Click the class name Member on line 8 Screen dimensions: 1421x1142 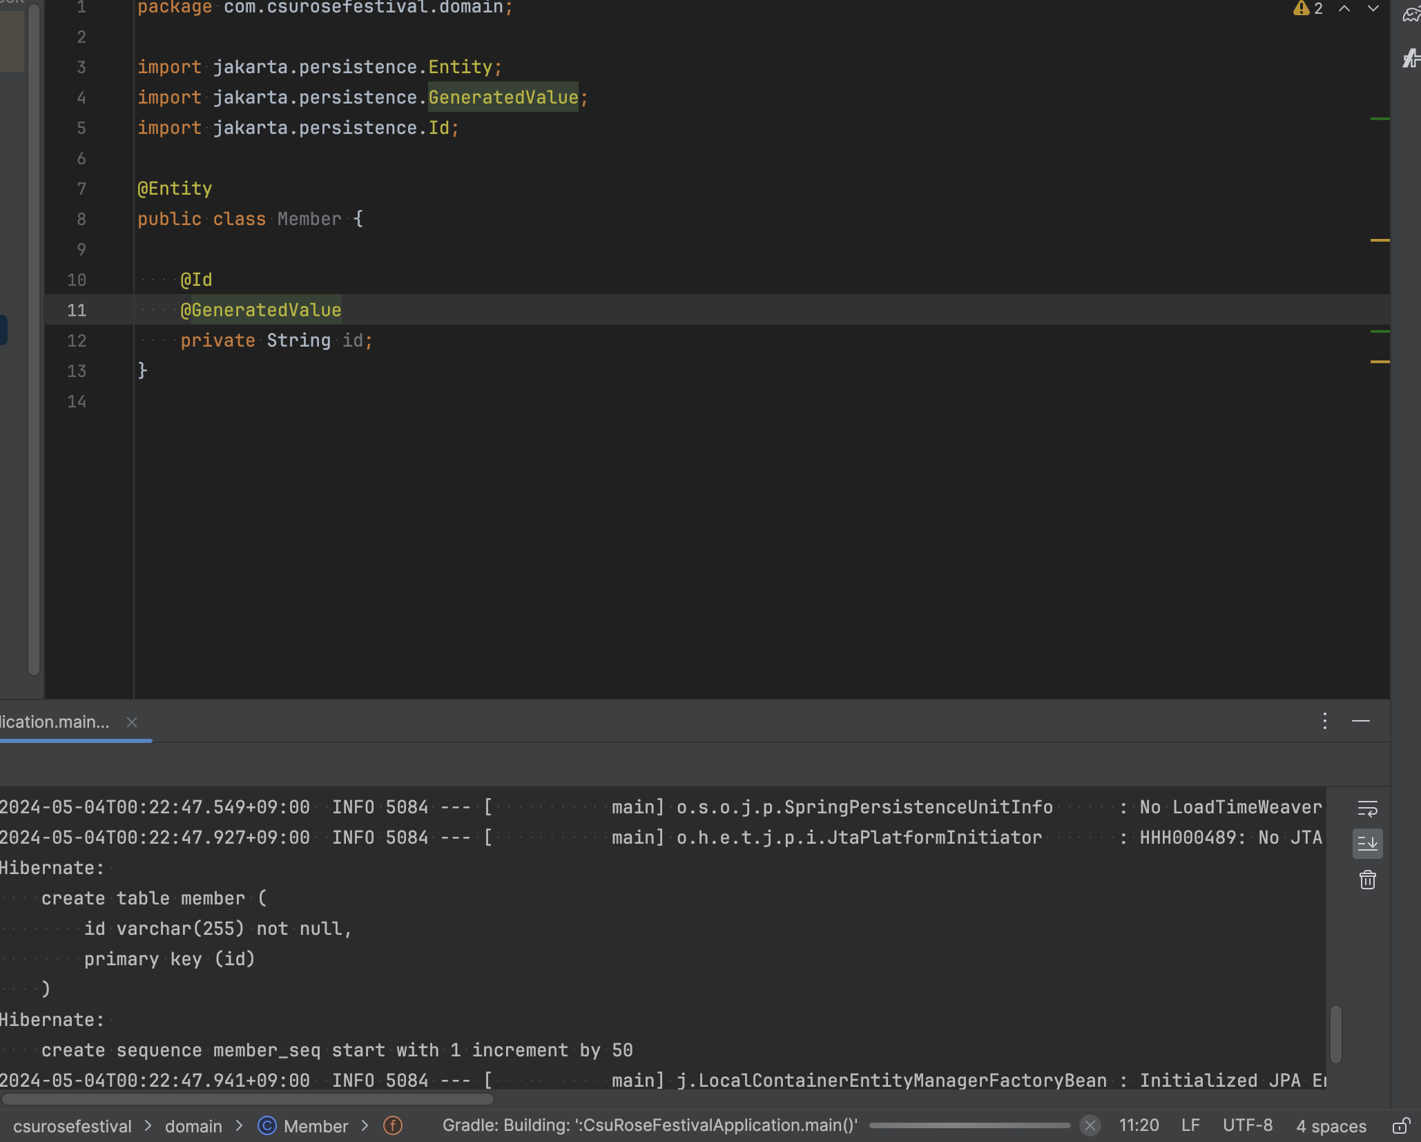pos(309,219)
